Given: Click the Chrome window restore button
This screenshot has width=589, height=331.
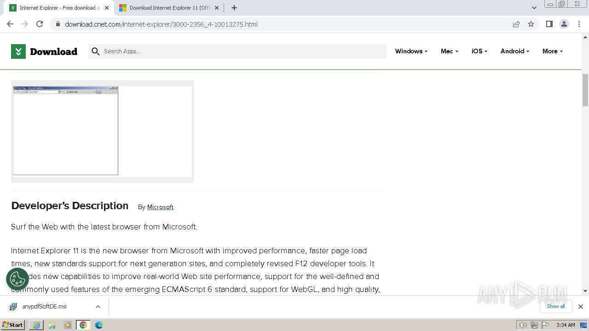Looking at the screenshot, I should (562, 4).
